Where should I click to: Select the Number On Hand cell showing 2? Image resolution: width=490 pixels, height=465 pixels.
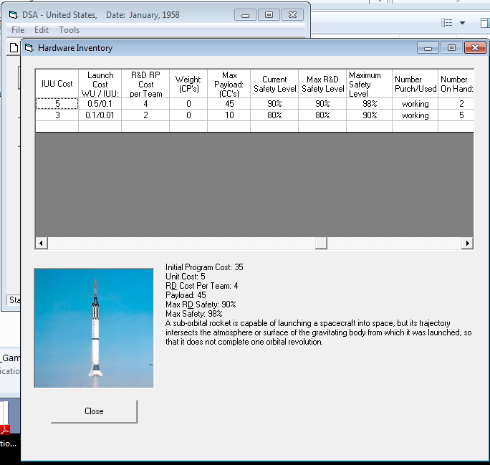pos(456,104)
